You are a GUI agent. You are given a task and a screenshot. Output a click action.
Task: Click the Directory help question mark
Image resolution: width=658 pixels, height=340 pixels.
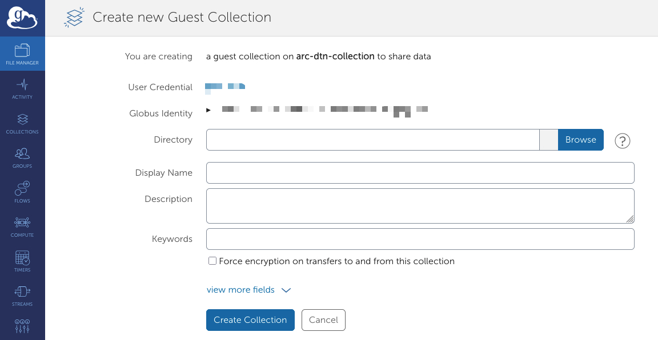click(622, 140)
